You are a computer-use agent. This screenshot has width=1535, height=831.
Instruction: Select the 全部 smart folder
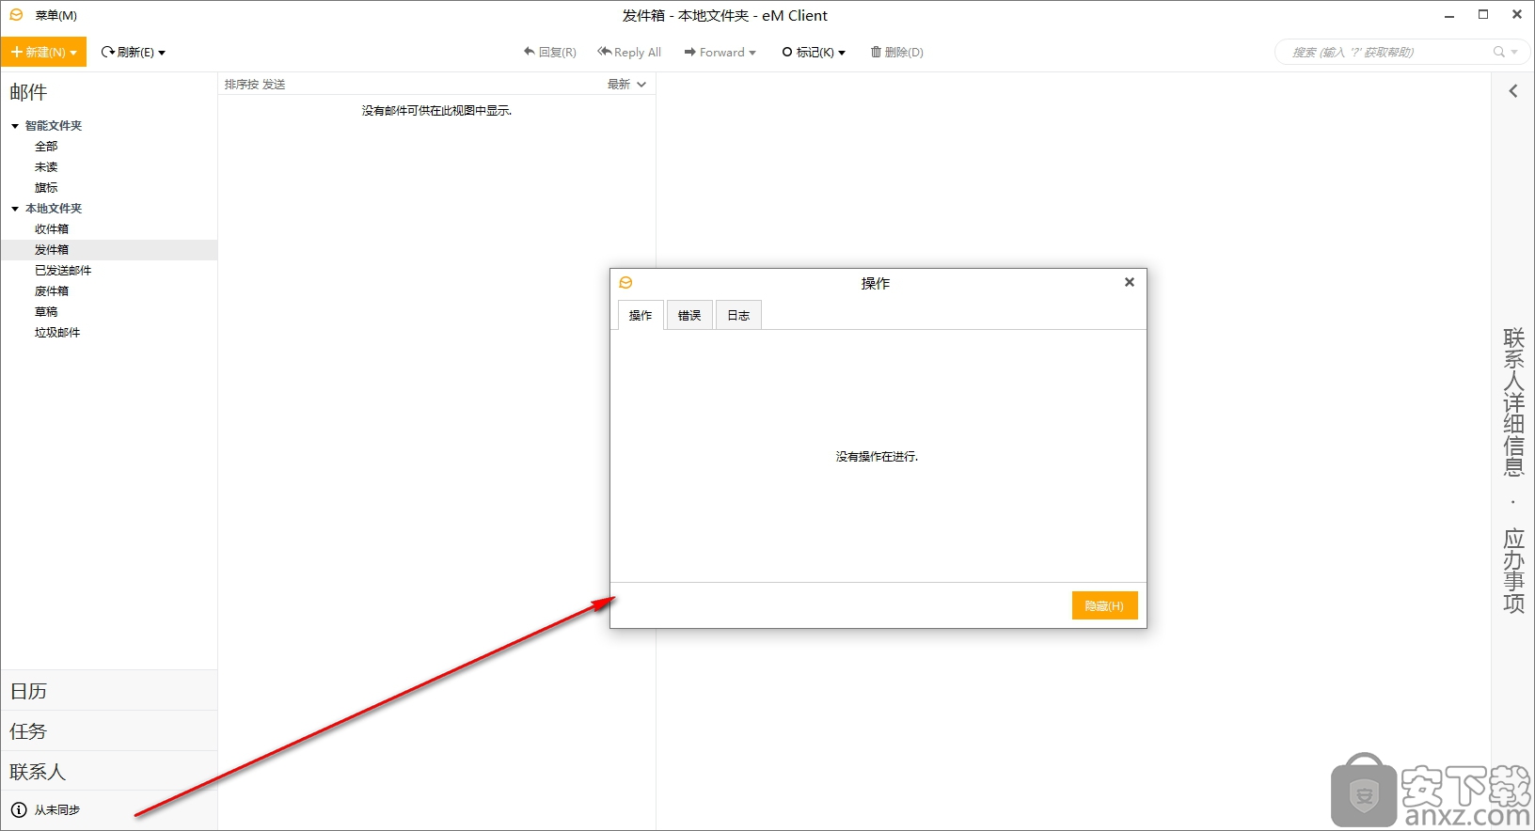46,146
